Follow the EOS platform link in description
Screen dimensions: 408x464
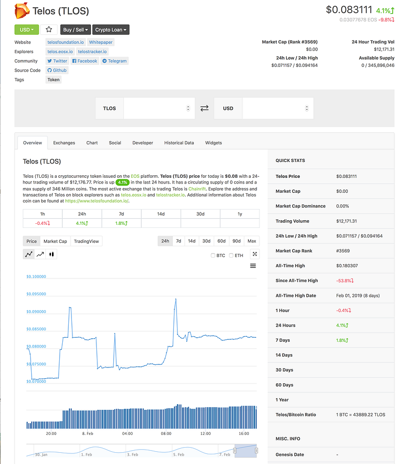point(135,176)
